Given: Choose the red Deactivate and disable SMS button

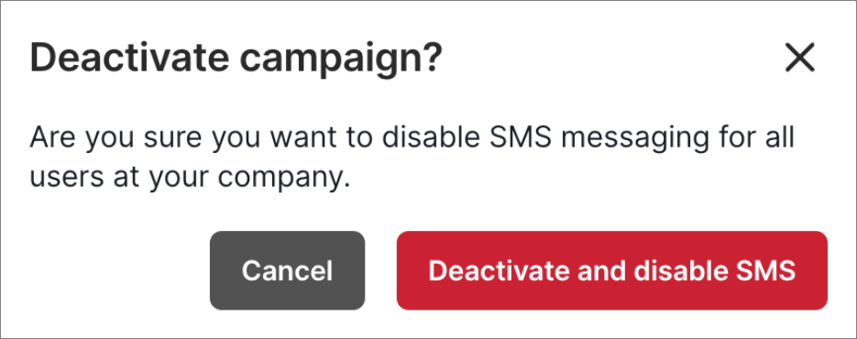Looking at the screenshot, I should pos(612,270).
